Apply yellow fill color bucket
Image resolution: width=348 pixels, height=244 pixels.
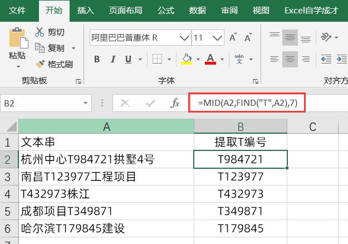pos(187,59)
